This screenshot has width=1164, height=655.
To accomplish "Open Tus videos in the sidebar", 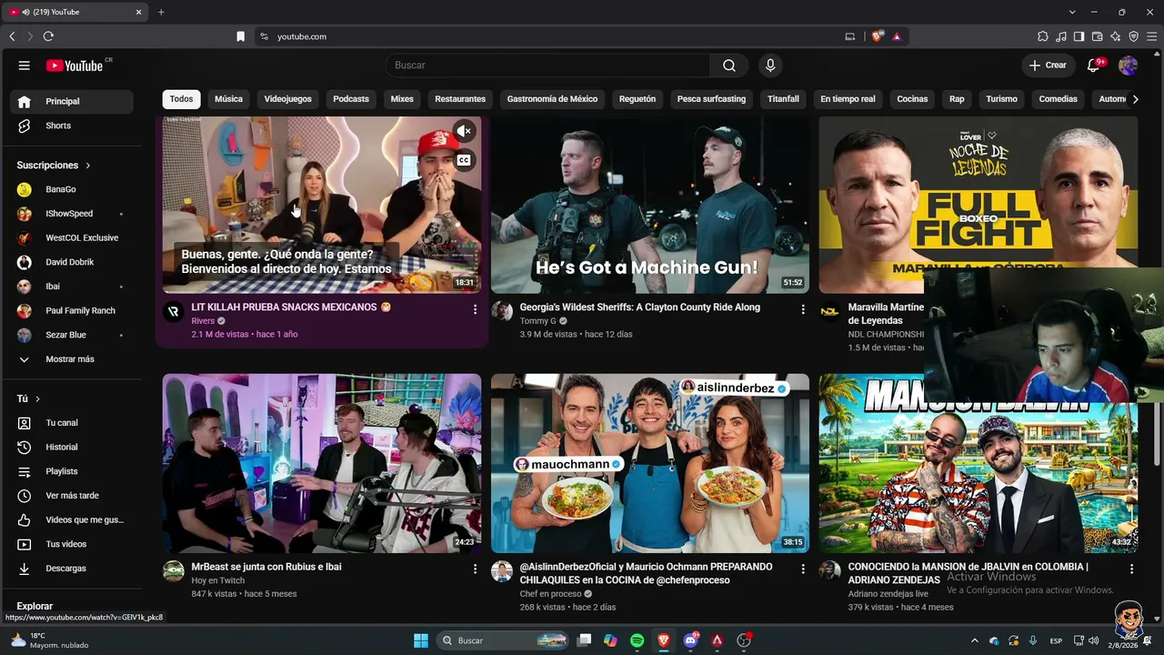I will pyautogui.click(x=71, y=544).
